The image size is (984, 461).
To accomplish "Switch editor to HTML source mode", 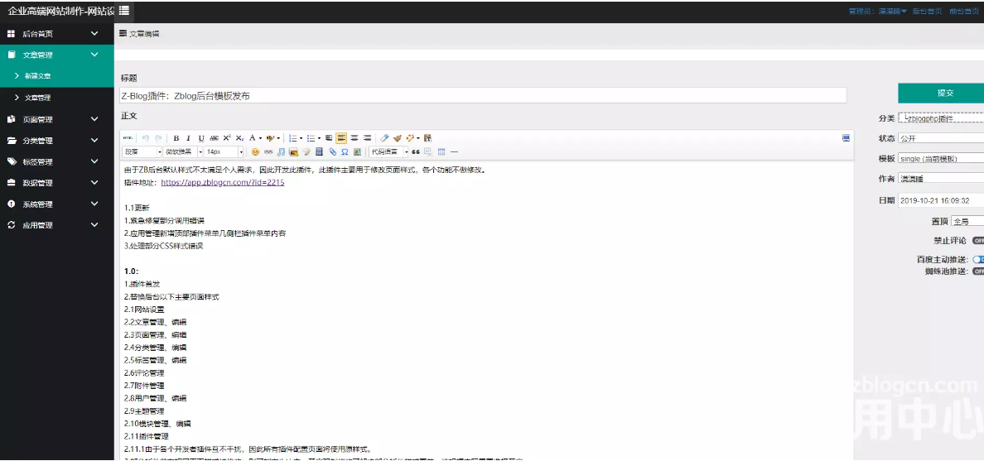I will (x=128, y=138).
